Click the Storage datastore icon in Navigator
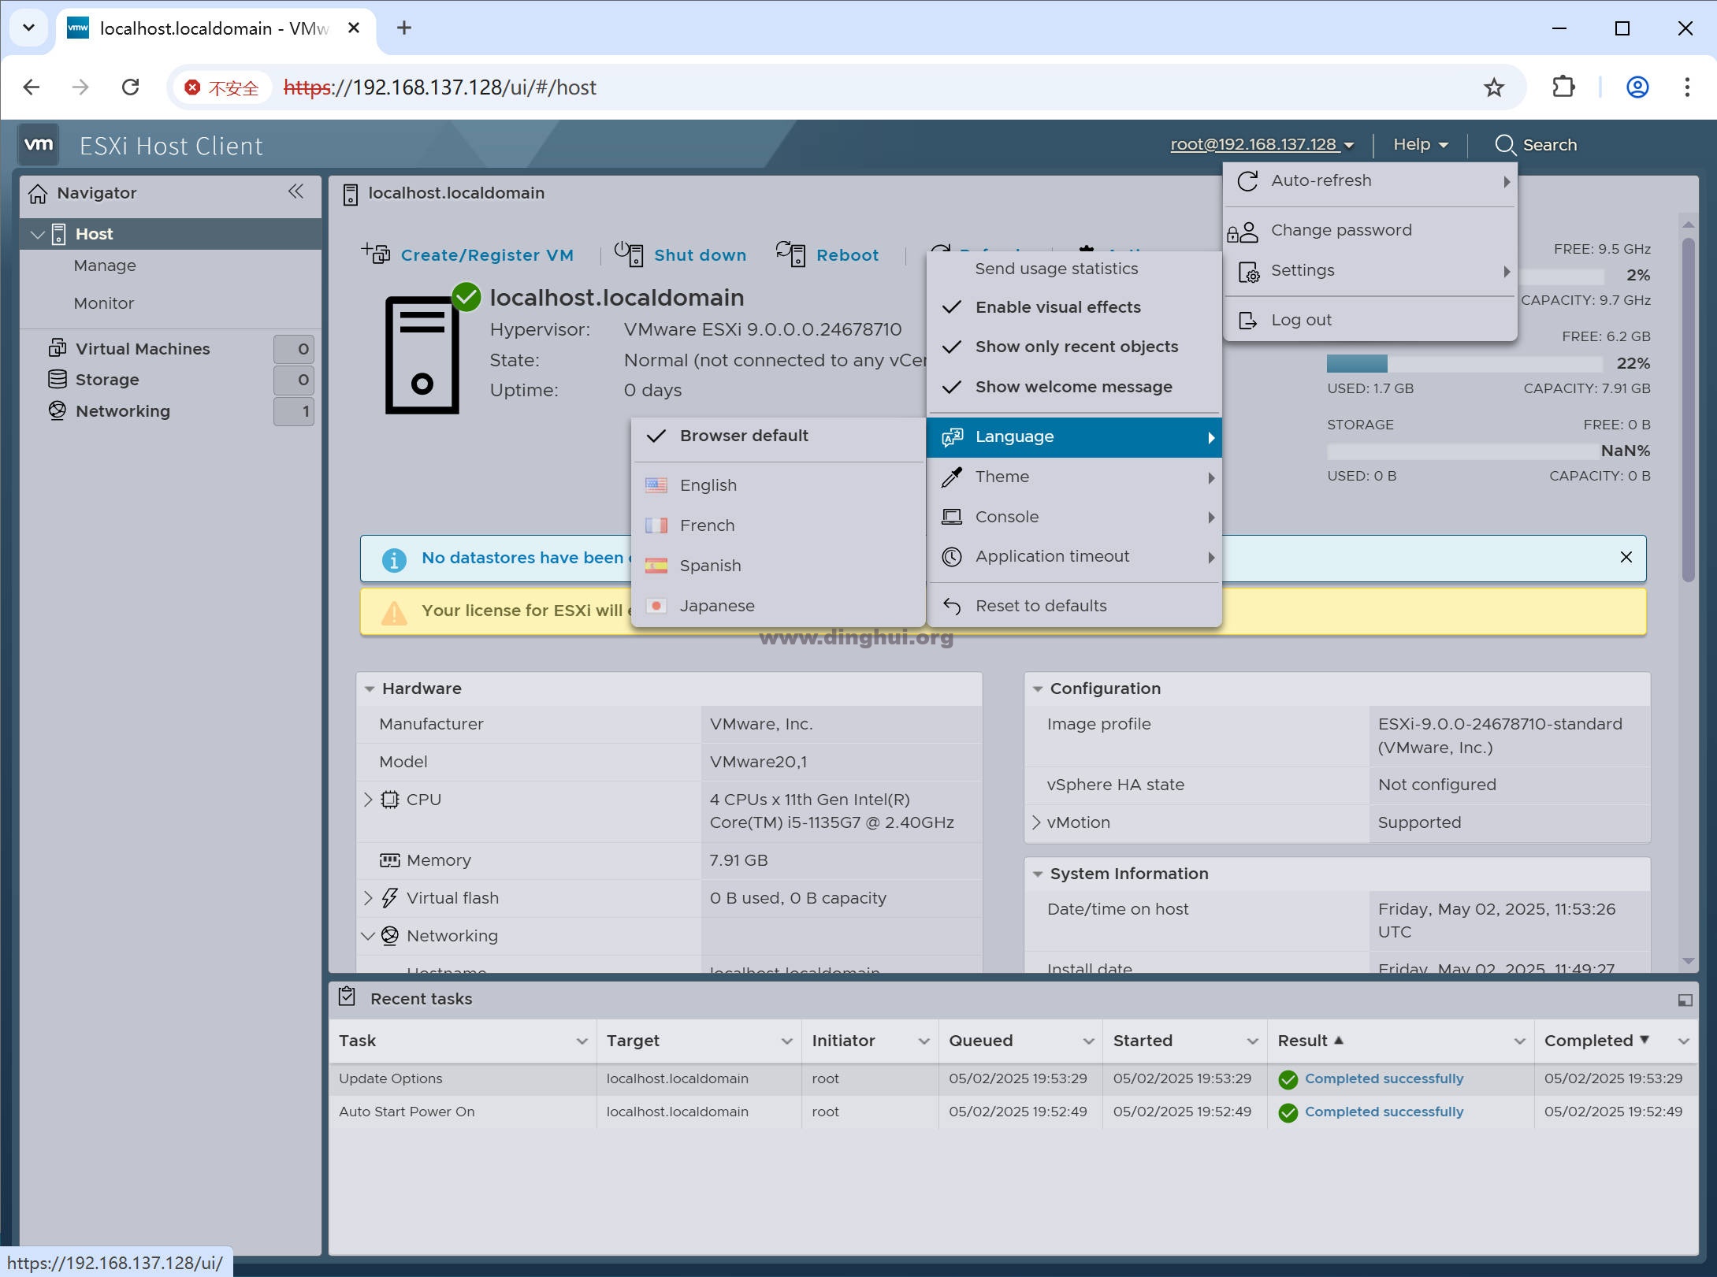Screen dimensions: 1717x1277 pos(57,380)
